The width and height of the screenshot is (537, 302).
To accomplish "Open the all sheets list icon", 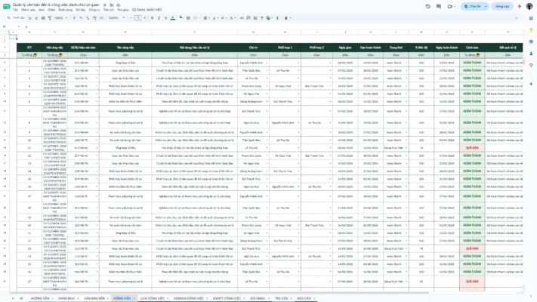I will (x=21, y=298).
